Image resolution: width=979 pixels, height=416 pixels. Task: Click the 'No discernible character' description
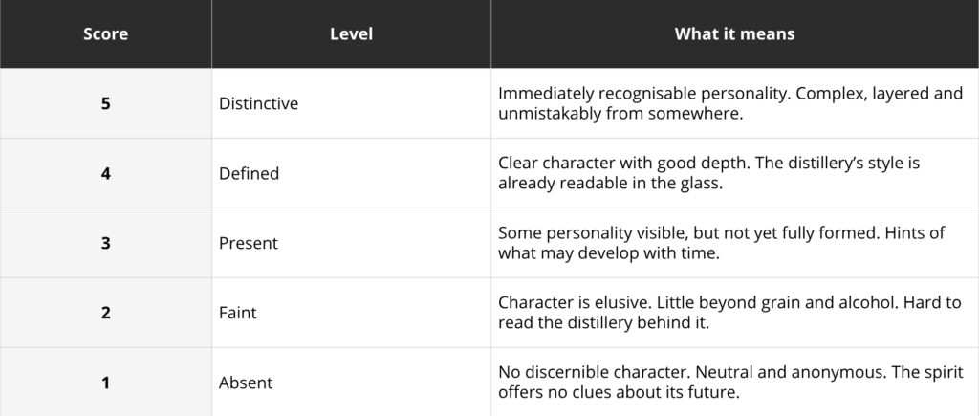(x=731, y=383)
